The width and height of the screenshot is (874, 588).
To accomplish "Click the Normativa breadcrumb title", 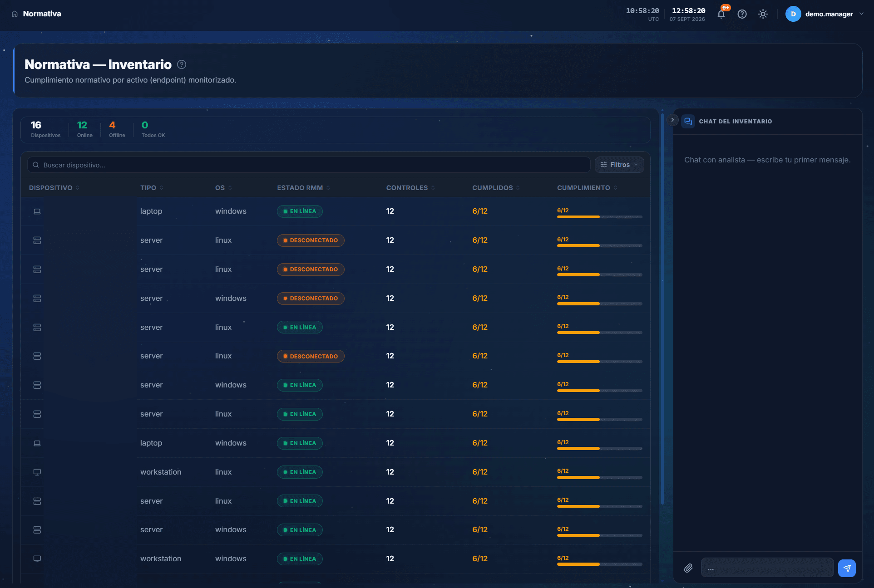I will pos(42,14).
